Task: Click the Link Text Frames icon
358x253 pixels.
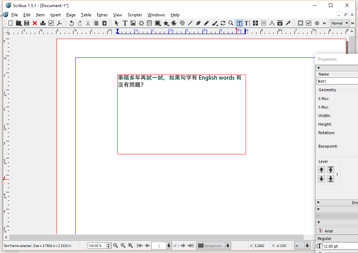Action: click(x=255, y=23)
